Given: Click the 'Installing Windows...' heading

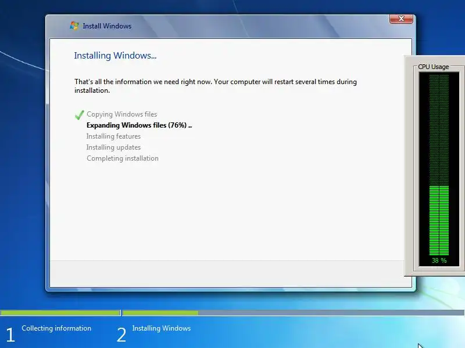Looking at the screenshot, I should coord(115,56).
